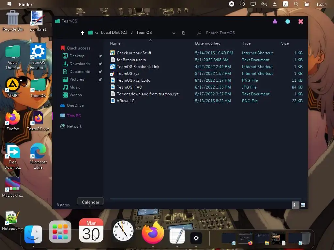Open Finder menu in menu bar

point(25,5)
